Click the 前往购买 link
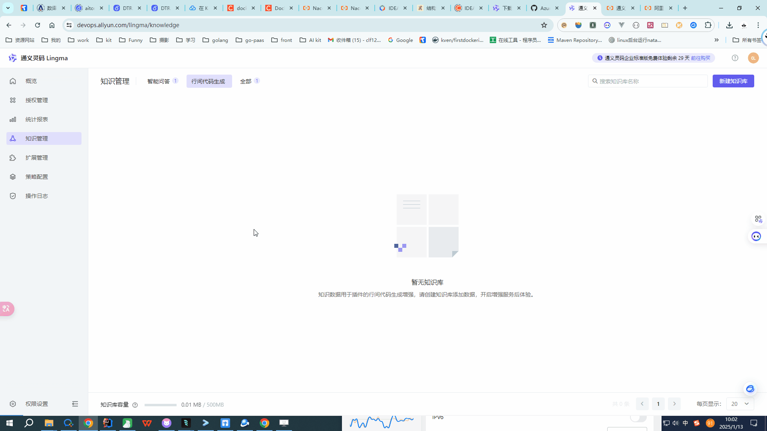 pos(701,58)
